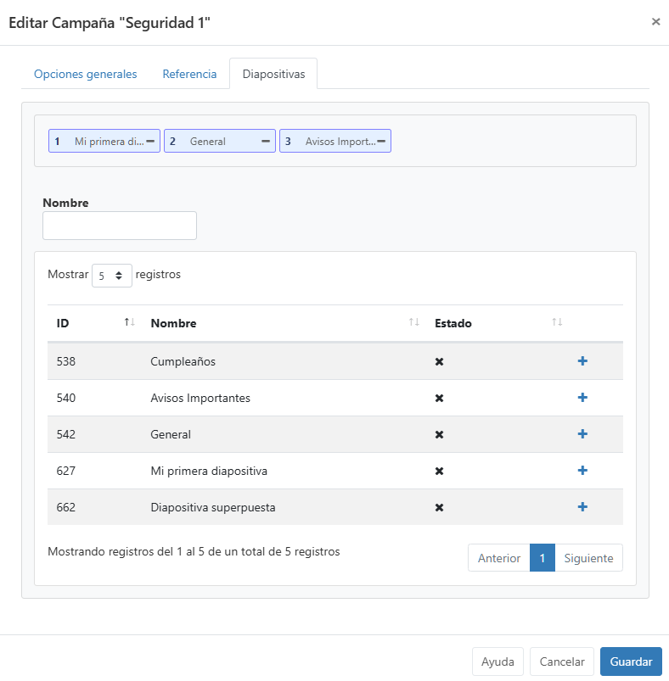The height and width of the screenshot is (681, 669).
Task: Remove 'Avisos Import...' slide chip with minus icon
Action: pos(381,141)
